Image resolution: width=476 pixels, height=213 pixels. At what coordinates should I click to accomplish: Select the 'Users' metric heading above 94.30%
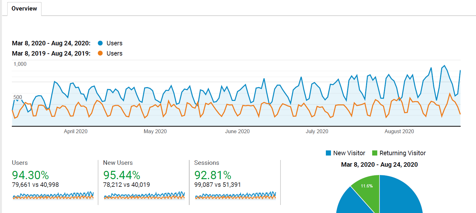[x=20, y=163]
